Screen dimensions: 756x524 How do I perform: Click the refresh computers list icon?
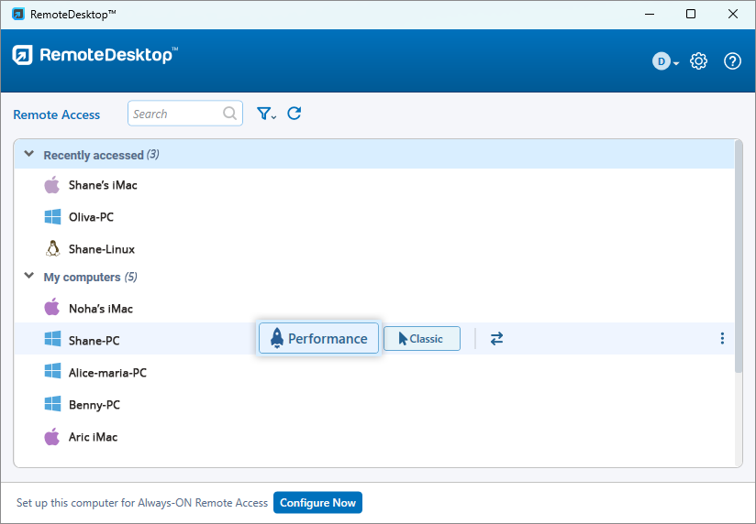pos(295,114)
